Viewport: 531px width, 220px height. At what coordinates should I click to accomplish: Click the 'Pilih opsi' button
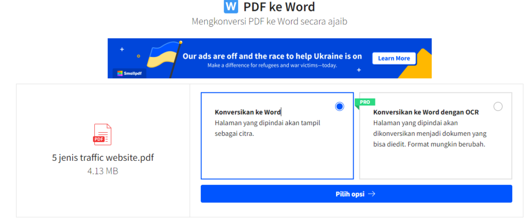coord(356,194)
